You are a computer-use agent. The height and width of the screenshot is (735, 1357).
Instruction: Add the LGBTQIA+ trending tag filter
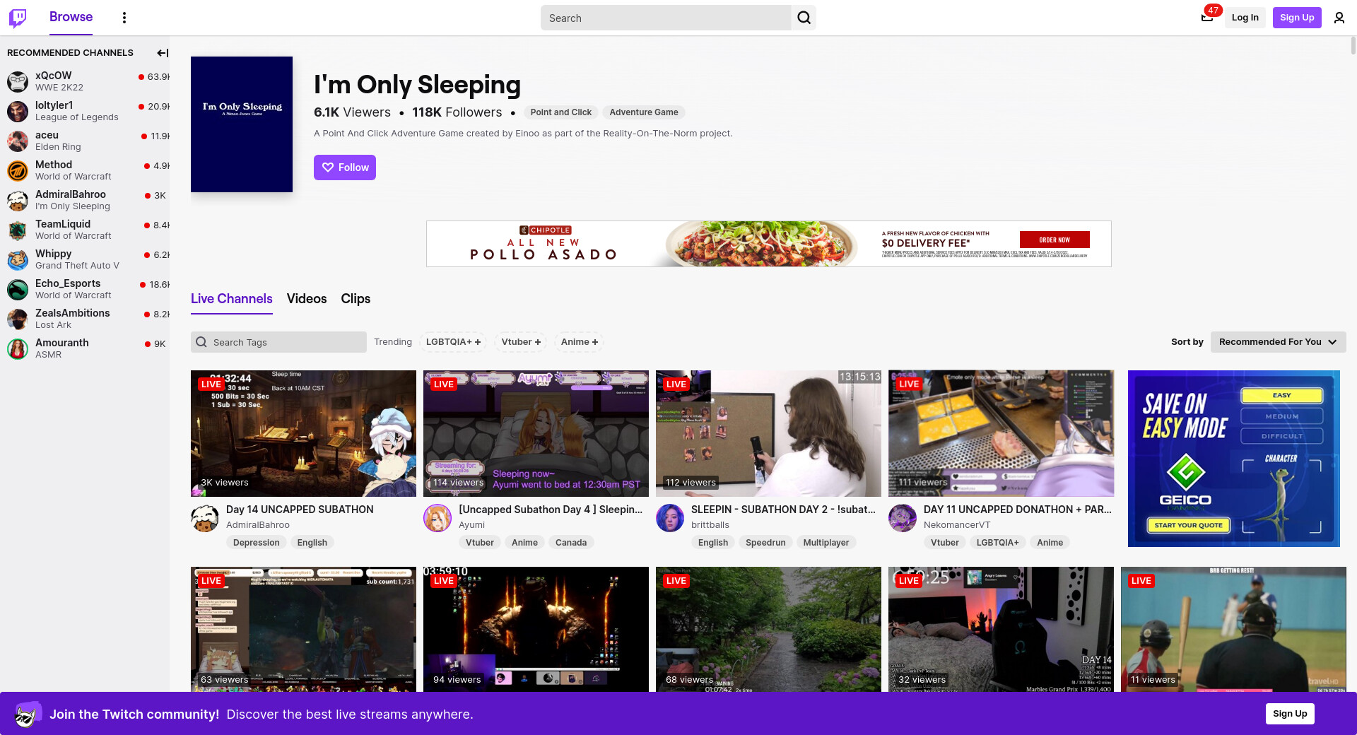[453, 342]
